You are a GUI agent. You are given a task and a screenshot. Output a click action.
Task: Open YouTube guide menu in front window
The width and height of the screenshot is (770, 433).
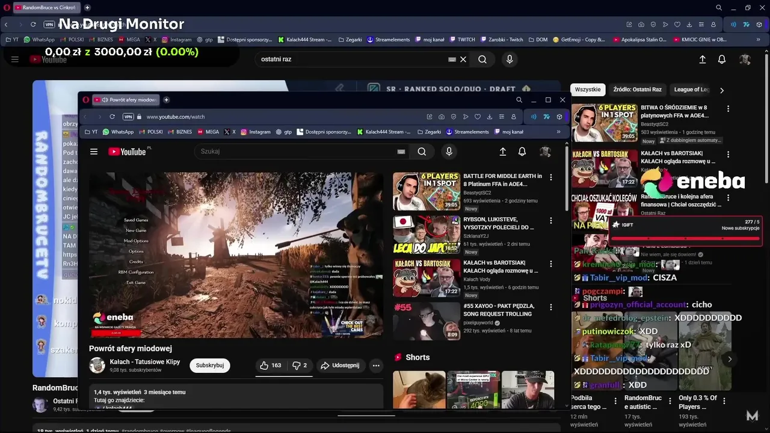94,152
